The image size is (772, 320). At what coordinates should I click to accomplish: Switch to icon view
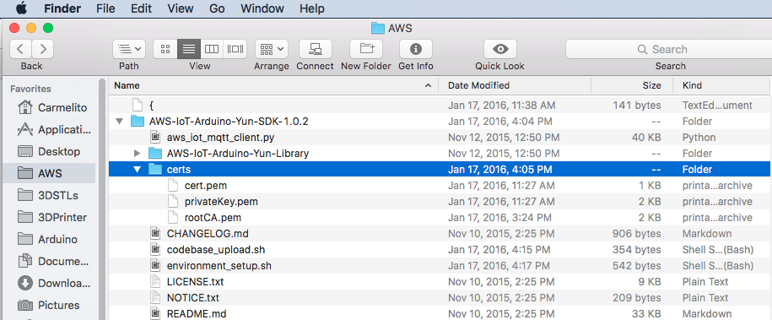[165, 49]
